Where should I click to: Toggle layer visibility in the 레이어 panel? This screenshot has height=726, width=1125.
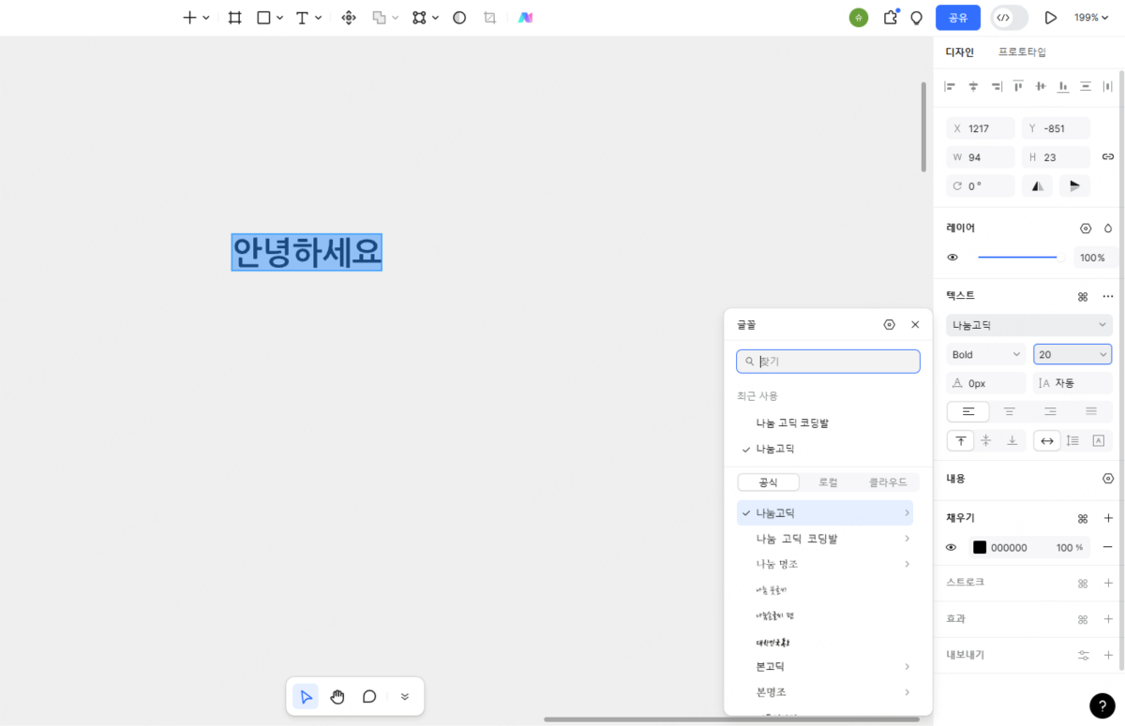pos(952,257)
